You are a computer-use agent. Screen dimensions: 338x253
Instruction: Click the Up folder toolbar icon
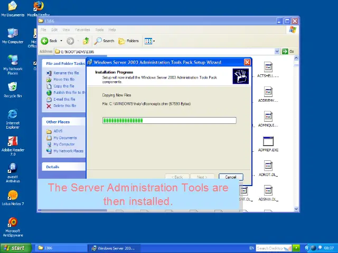86,41
